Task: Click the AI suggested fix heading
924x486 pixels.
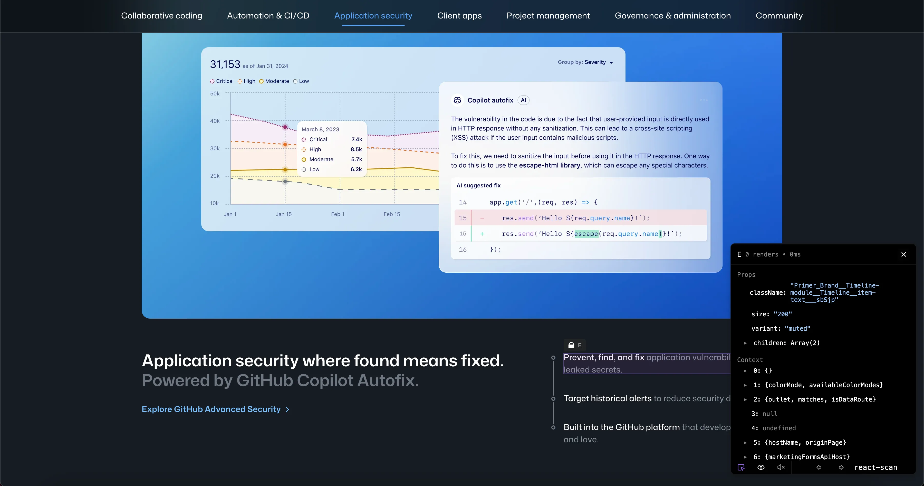Action: (x=478, y=185)
